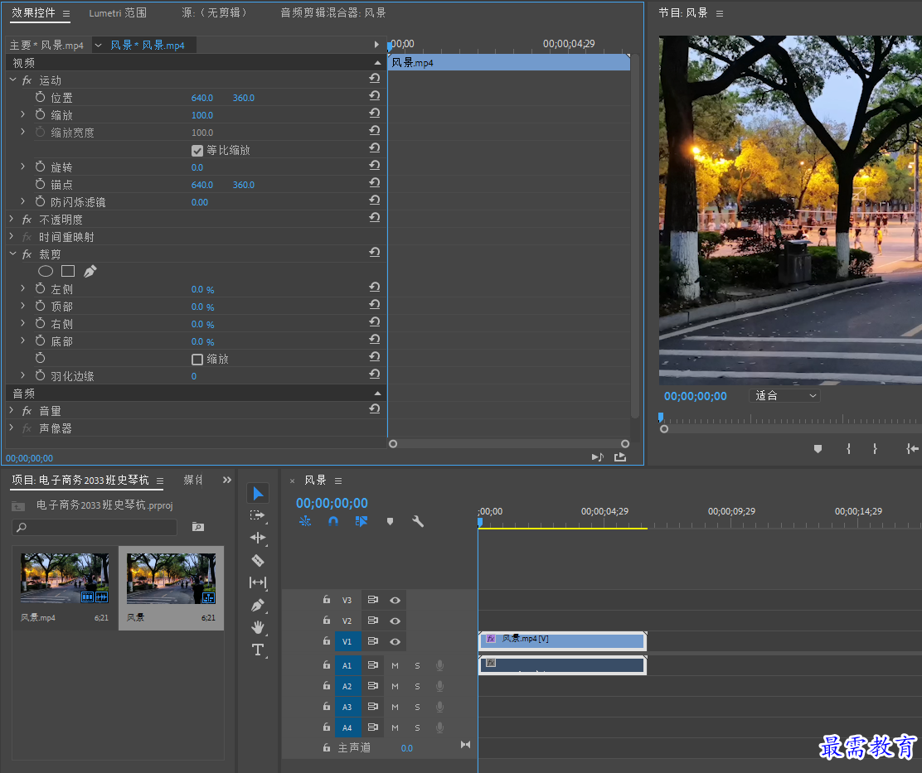The height and width of the screenshot is (773, 922).
Task: Click export icon in effect controls
Action: (620, 457)
